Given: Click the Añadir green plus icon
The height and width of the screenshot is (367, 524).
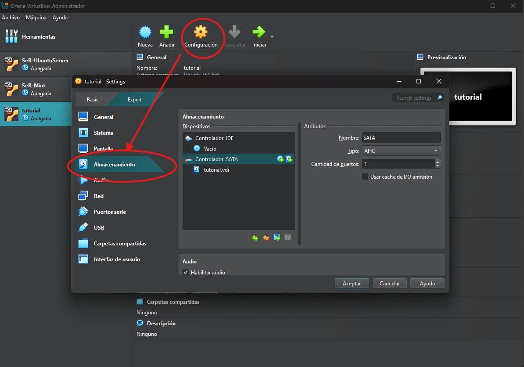Looking at the screenshot, I should tap(166, 32).
